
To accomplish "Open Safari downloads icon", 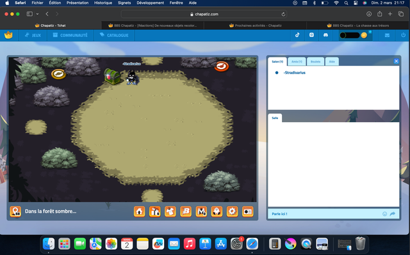I will (x=369, y=14).
